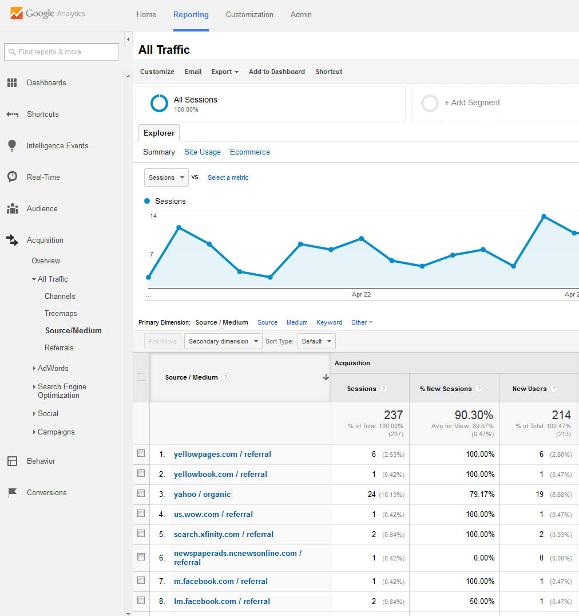
Task: Click the blue Sessions legend dot
Action: pyautogui.click(x=147, y=201)
